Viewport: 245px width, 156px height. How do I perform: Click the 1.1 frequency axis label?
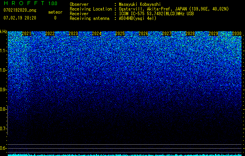tap(3, 51)
